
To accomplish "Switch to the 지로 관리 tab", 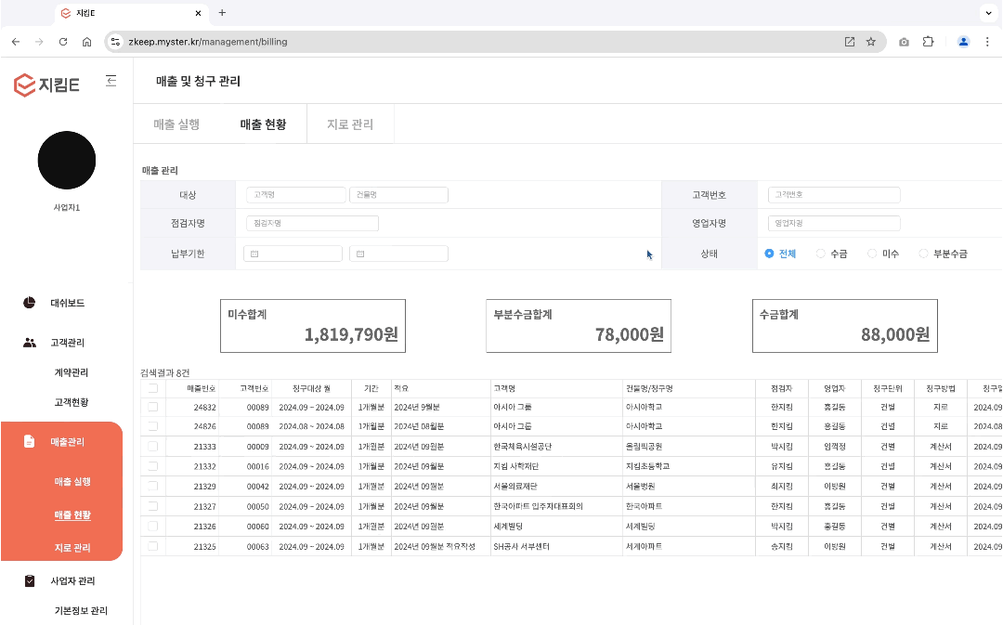I will (350, 124).
